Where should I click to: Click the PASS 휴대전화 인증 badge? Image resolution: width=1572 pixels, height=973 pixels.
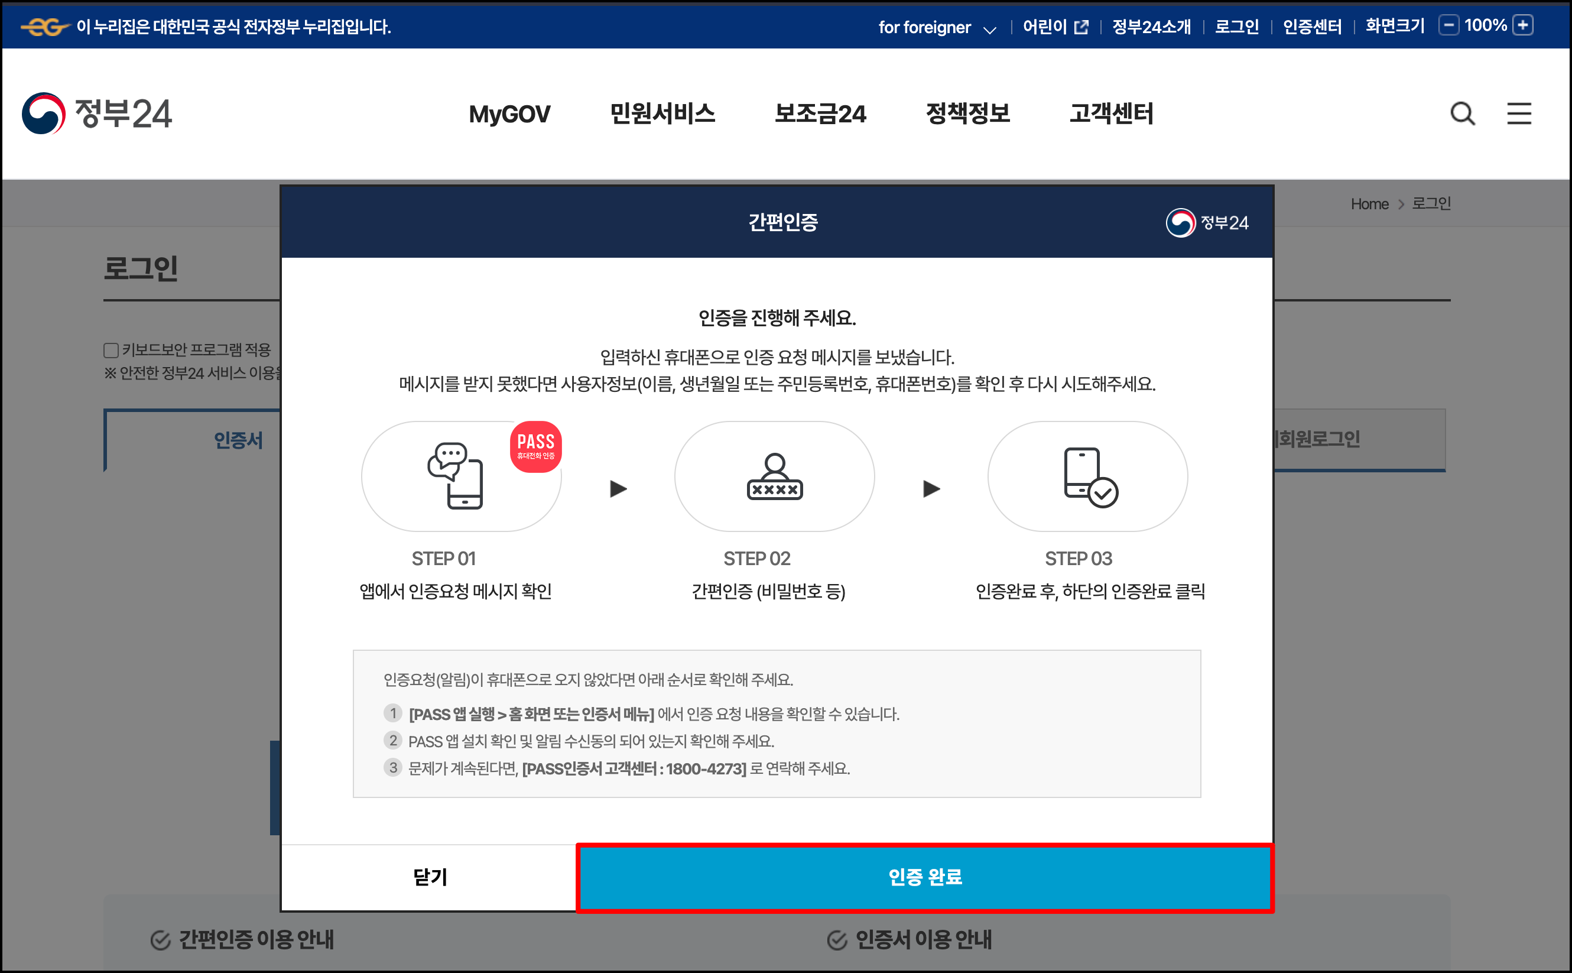click(x=536, y=447)
